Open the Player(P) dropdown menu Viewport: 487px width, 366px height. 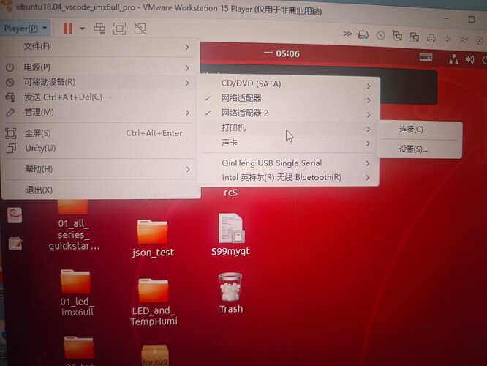pyautogui.click(x=25, y=29)
